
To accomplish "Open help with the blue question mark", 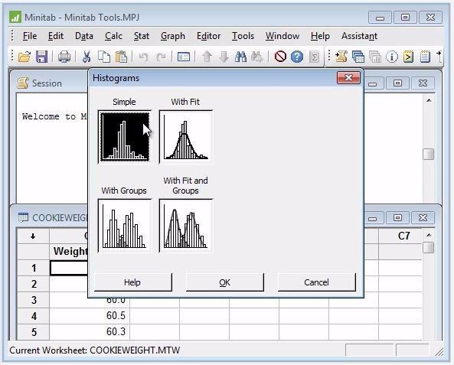I will [x=297, y=57].
